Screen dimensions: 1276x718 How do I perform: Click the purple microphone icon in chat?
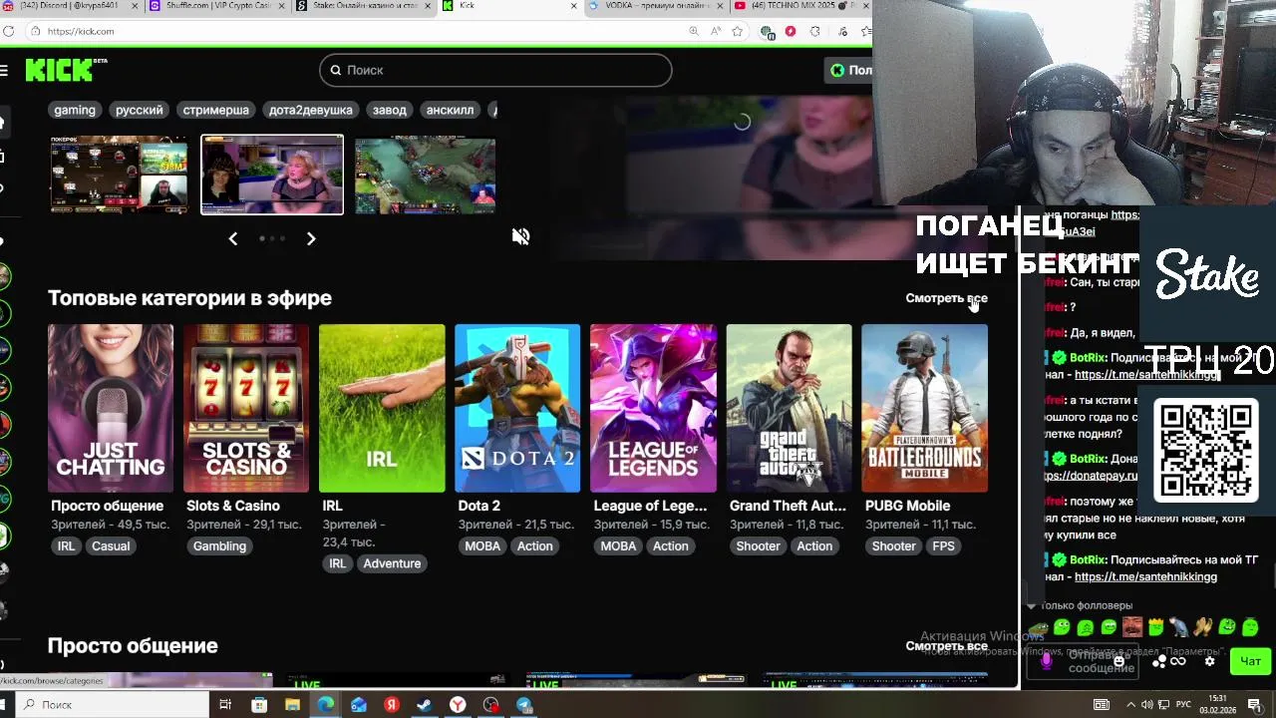pos(1046,659)
